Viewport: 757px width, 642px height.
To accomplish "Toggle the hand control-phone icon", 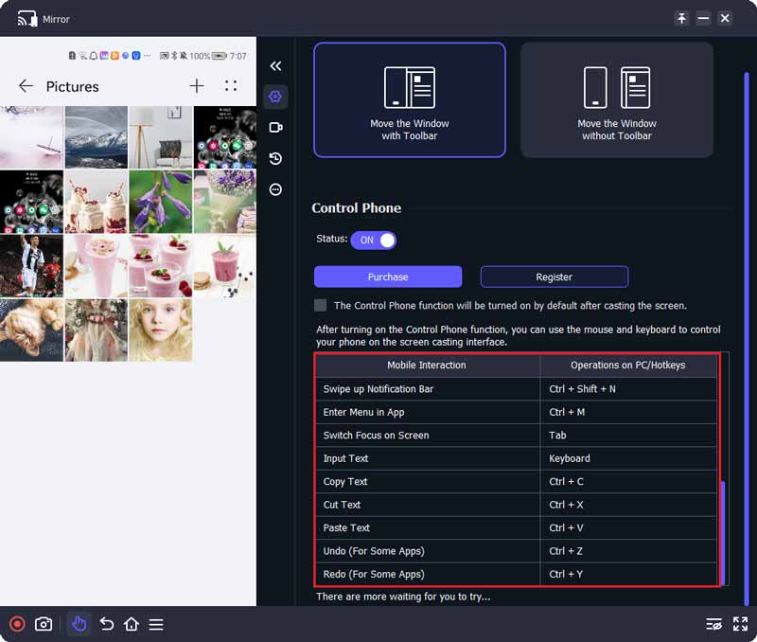I will point(79,624).
